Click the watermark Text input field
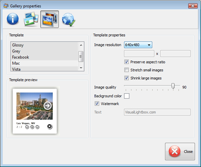The image size is (201, 167). point(157,112)
